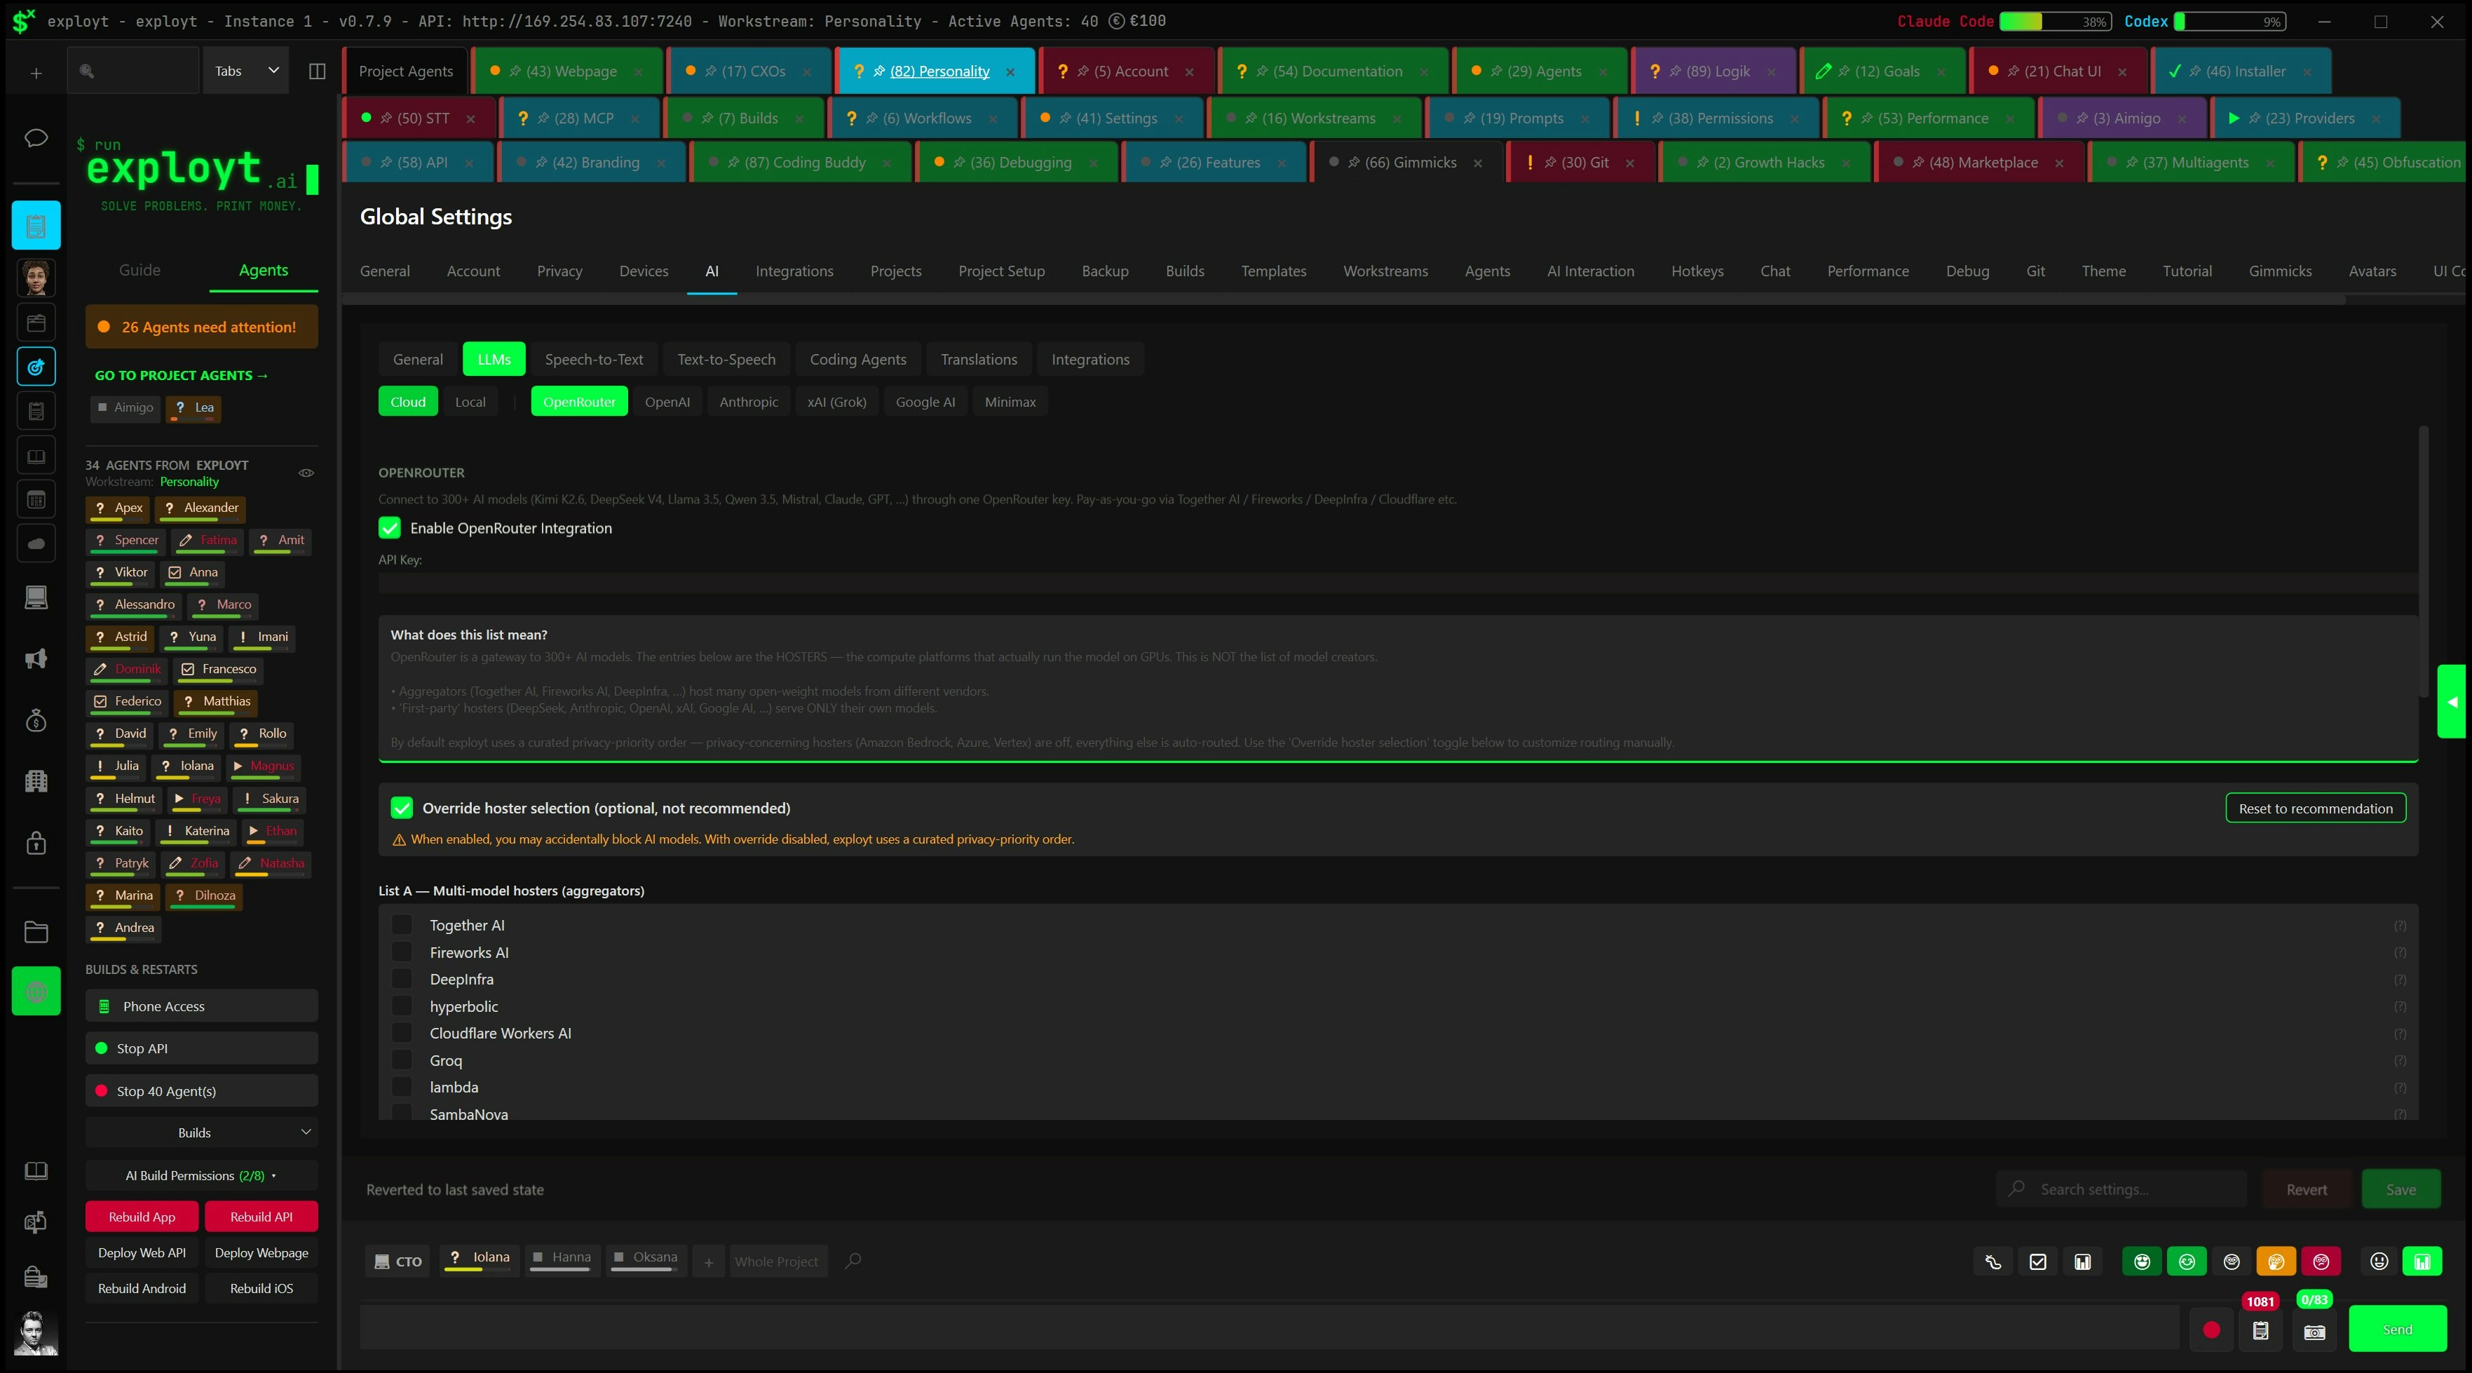Image resolution: width=2472 pixels, height=1373 pixels.
Task: Toggle Enable OpenRouter Integration checkbox
Action: (x=390, y=528)
